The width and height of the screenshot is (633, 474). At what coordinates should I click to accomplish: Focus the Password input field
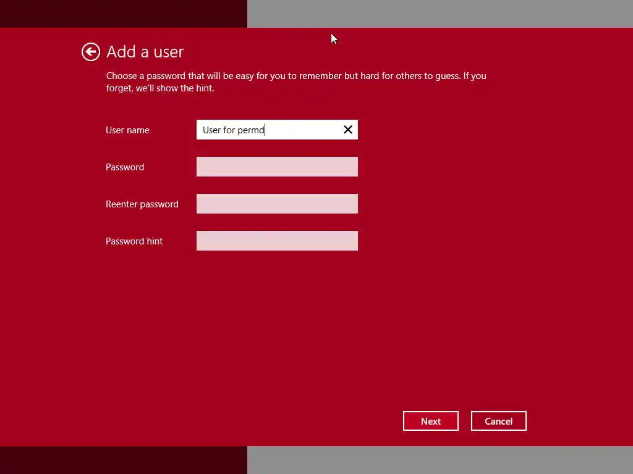coord(277,167)
